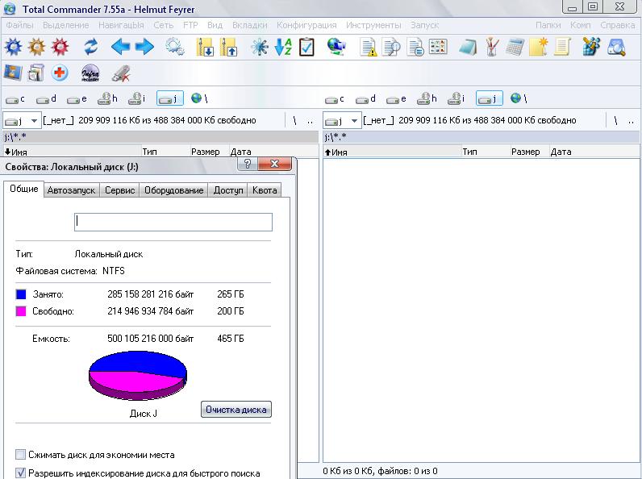Open the Файлы menu
Image resolution: width=642 pixels, height=479 pixels.
click(19, 25)
